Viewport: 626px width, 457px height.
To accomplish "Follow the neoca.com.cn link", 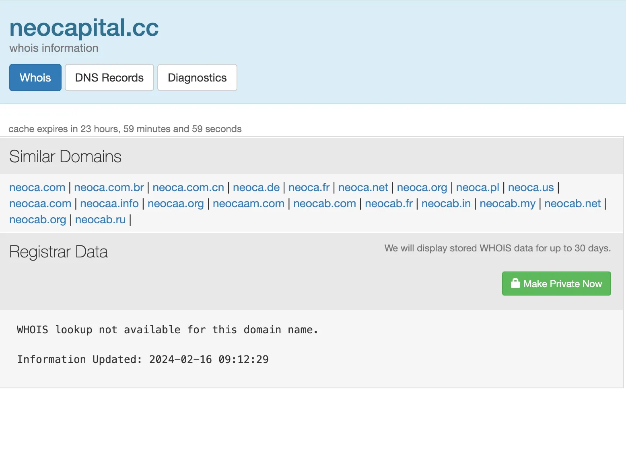I will (188, 188).
